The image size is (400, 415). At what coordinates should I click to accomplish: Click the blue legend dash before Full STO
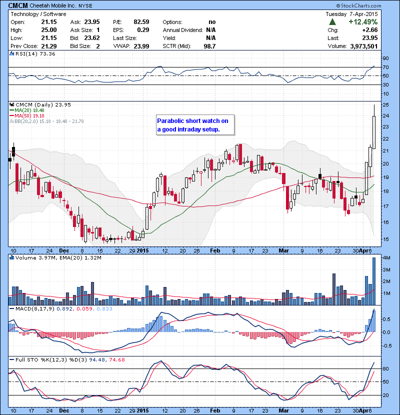click(11, 359)
